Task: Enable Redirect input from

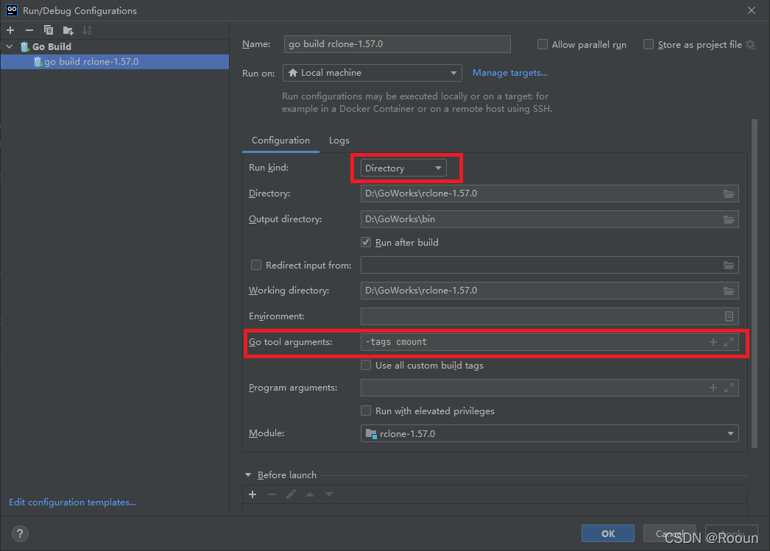Action: [256, 265]
